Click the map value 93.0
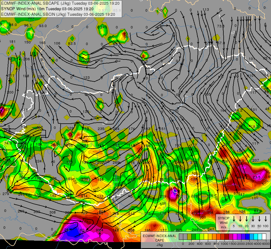271x249 pixels. click(x=43, y=26)
